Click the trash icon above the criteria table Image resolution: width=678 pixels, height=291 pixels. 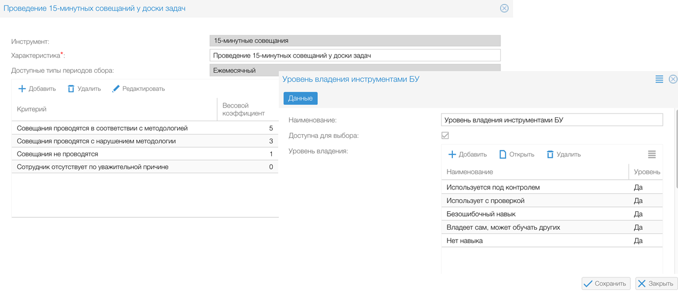point(71,88)
